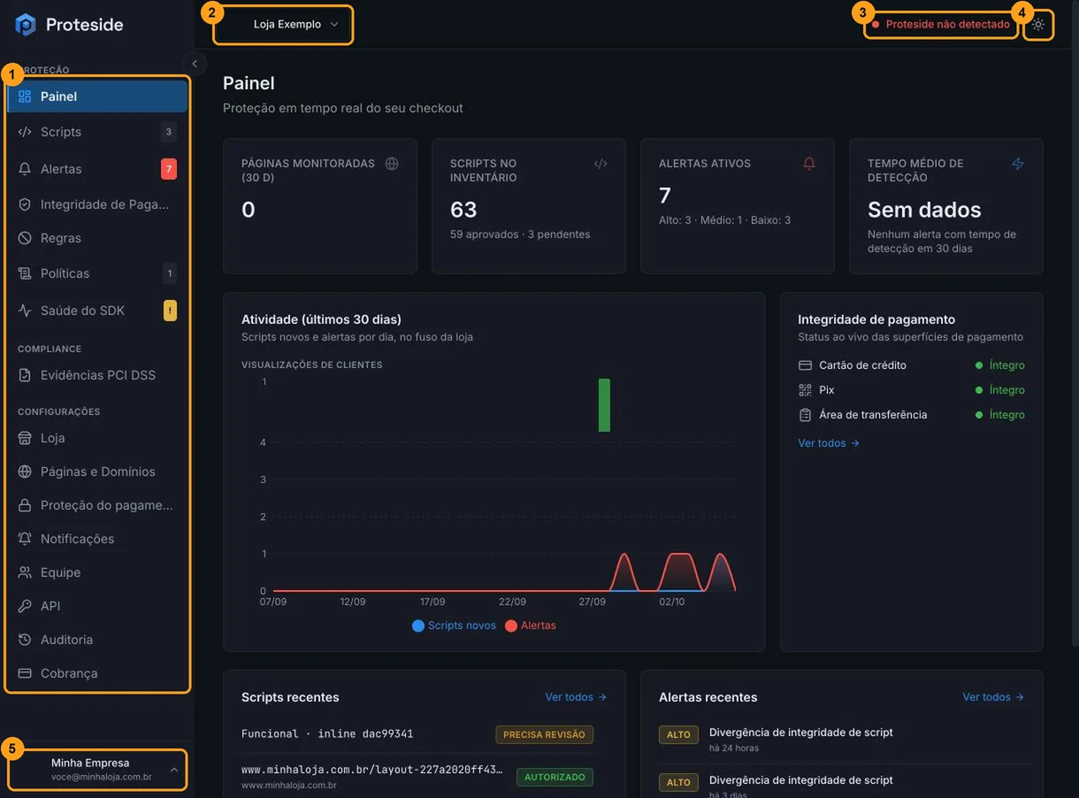Click the Loja storefront icon
1079x798 pixels.
coord(25,438)
